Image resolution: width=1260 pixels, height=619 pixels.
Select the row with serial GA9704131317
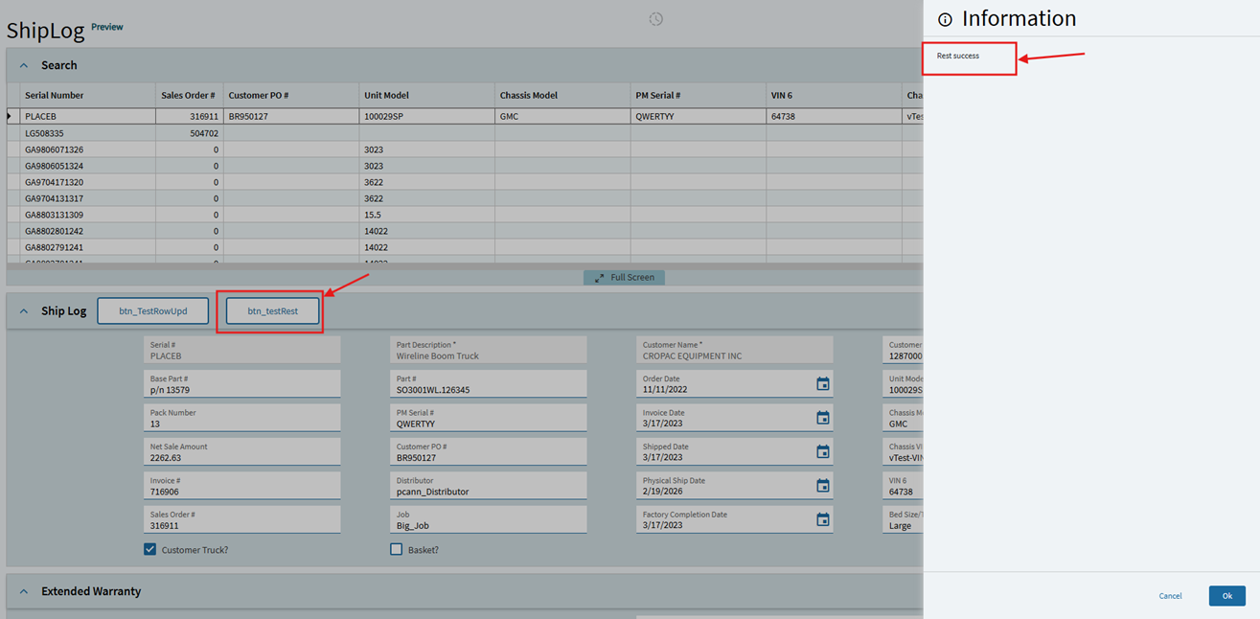[x=465, y=198]
